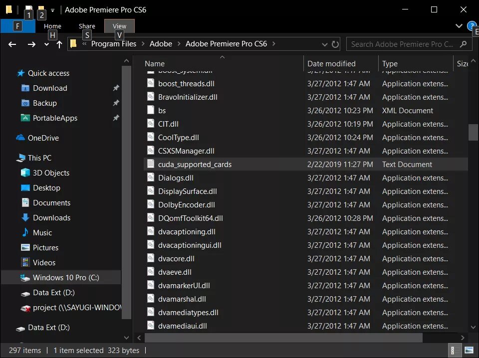Expand chevron after Adobe Premiere Pro CS6 breadcrumb

274,44
